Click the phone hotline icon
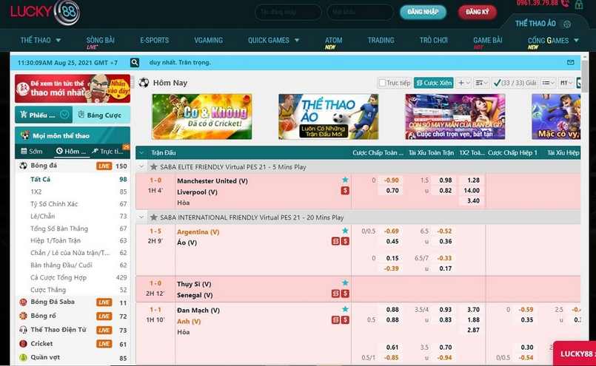596x366 pixels. click(x=565, y=4)
